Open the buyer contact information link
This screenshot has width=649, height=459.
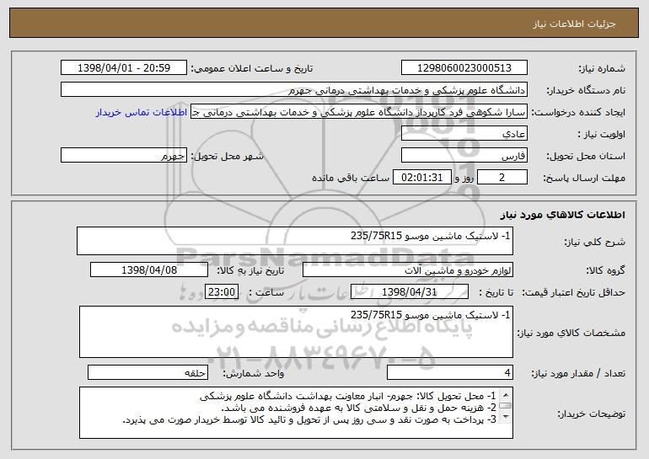[141, 112]
